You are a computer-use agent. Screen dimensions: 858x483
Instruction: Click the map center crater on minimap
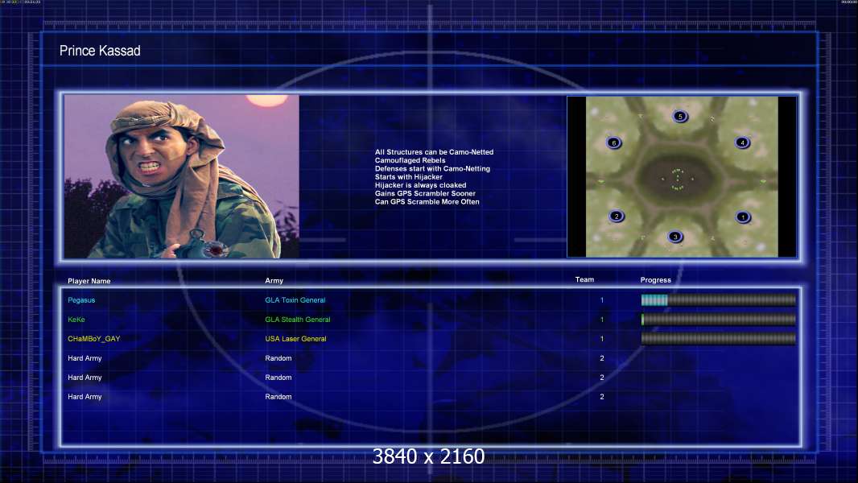pos(678,179)
